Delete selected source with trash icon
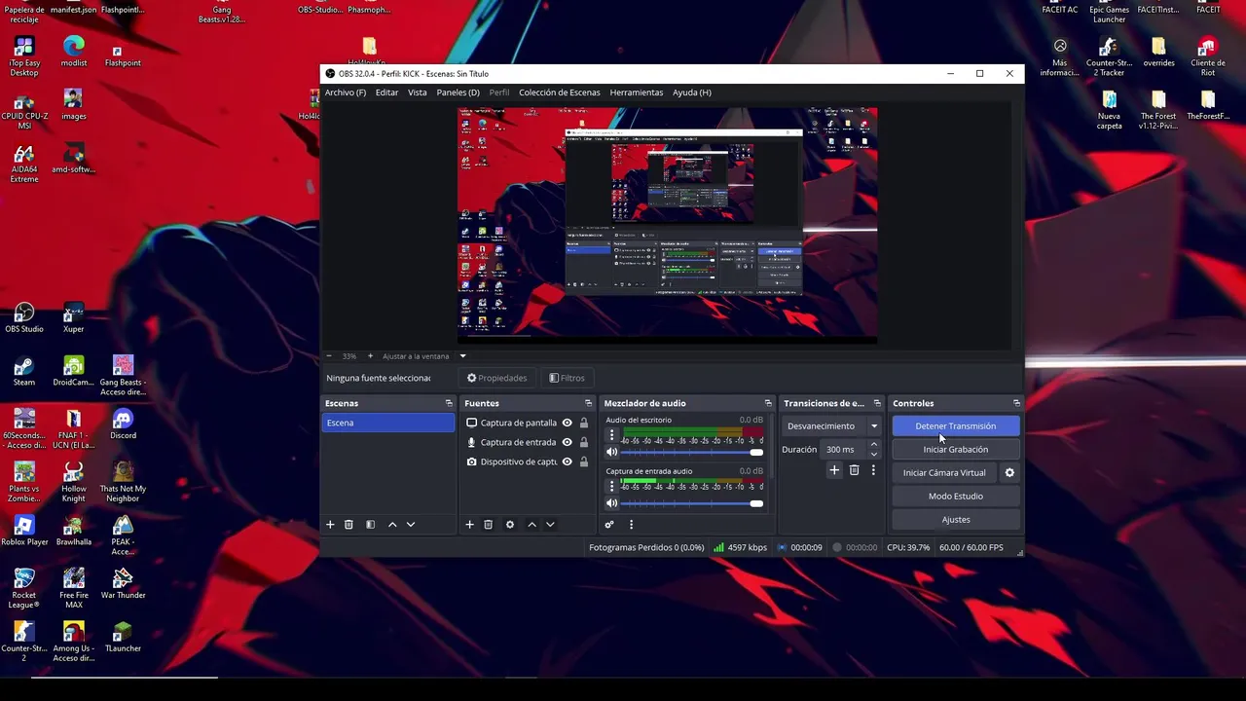The height and width of the screenshot is (701, 1246). coord(489,525)
